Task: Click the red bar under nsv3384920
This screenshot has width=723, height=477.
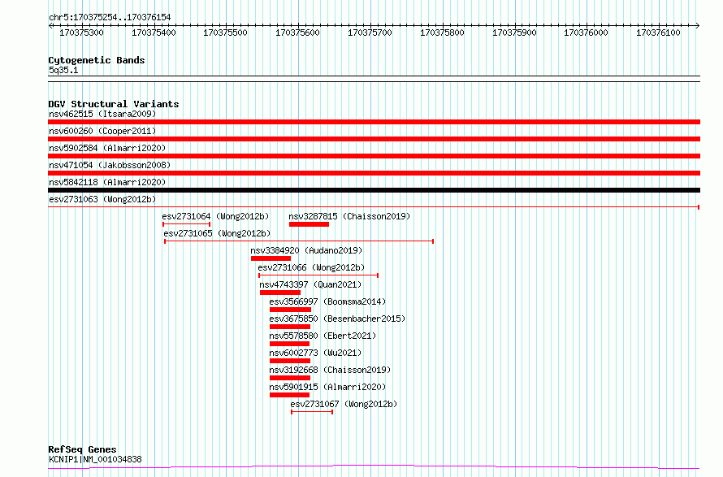Action: [x=271, y=258]
